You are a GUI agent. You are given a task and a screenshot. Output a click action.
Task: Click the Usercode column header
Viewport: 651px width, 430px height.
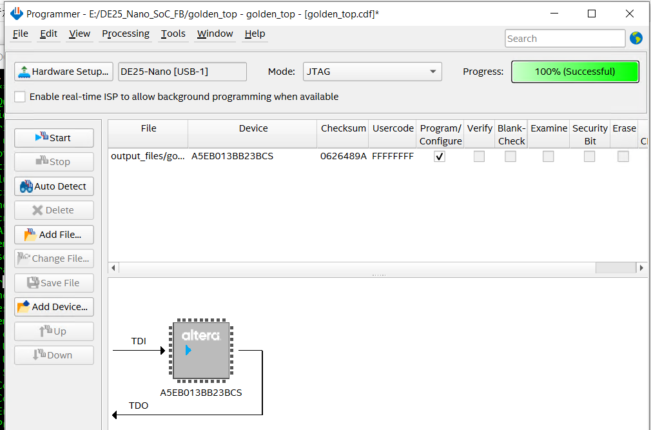(x=393, y=134)
